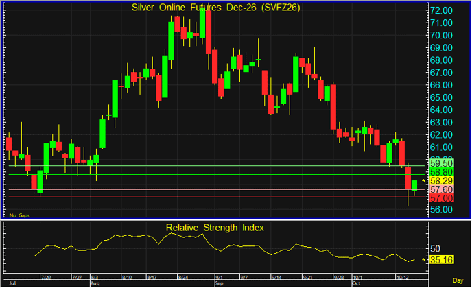Click the 8/10 date label
This screenshot has height=288, width=472.
(x=127, y=277)
